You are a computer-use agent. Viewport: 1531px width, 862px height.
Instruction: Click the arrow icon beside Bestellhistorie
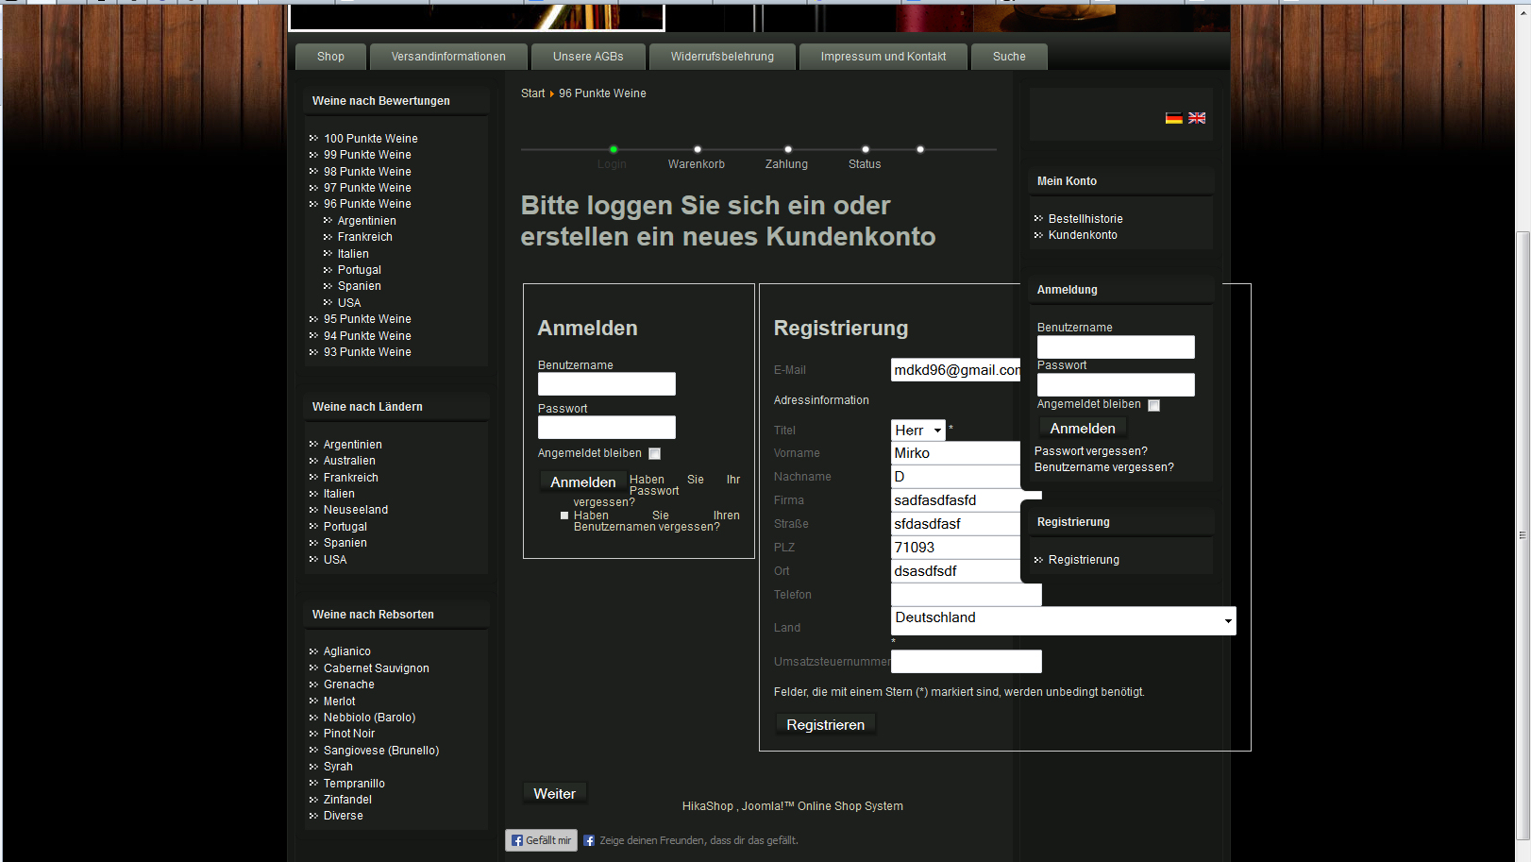(1038, 219)
